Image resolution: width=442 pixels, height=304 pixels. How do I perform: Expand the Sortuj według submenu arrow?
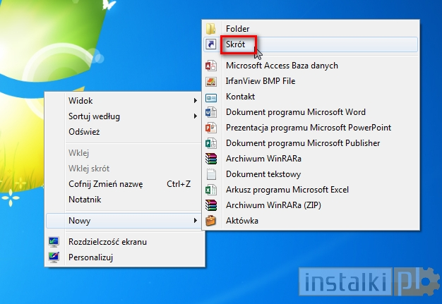coord(195,116)
